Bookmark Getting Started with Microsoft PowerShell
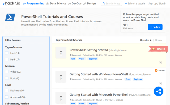170x105 pixels. point(76,100)
